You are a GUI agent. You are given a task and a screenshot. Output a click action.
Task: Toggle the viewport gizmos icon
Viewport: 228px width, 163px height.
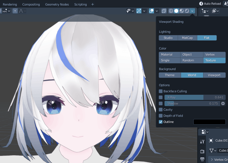pyautogui.click(x=139, y=11)
